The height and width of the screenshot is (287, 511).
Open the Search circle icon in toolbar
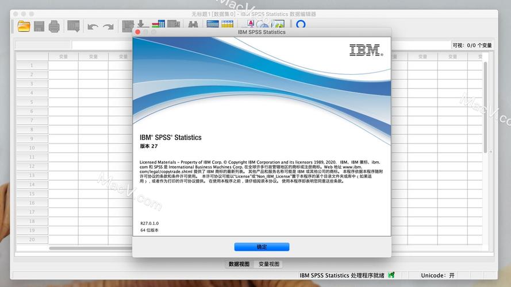tap(301, 24)
